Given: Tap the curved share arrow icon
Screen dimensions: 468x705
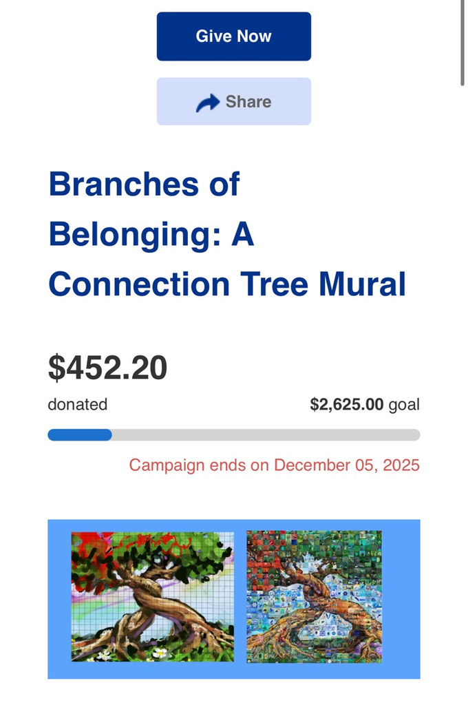Looking at the screenshot, I should pos(207,103).
